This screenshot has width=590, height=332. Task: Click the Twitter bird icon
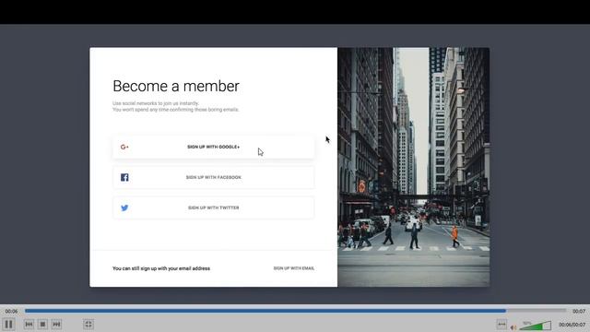(124, 207)
